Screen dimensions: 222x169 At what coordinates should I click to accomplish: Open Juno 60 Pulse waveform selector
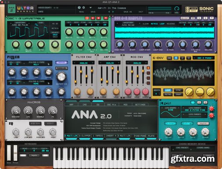click(x=20, y=25)
